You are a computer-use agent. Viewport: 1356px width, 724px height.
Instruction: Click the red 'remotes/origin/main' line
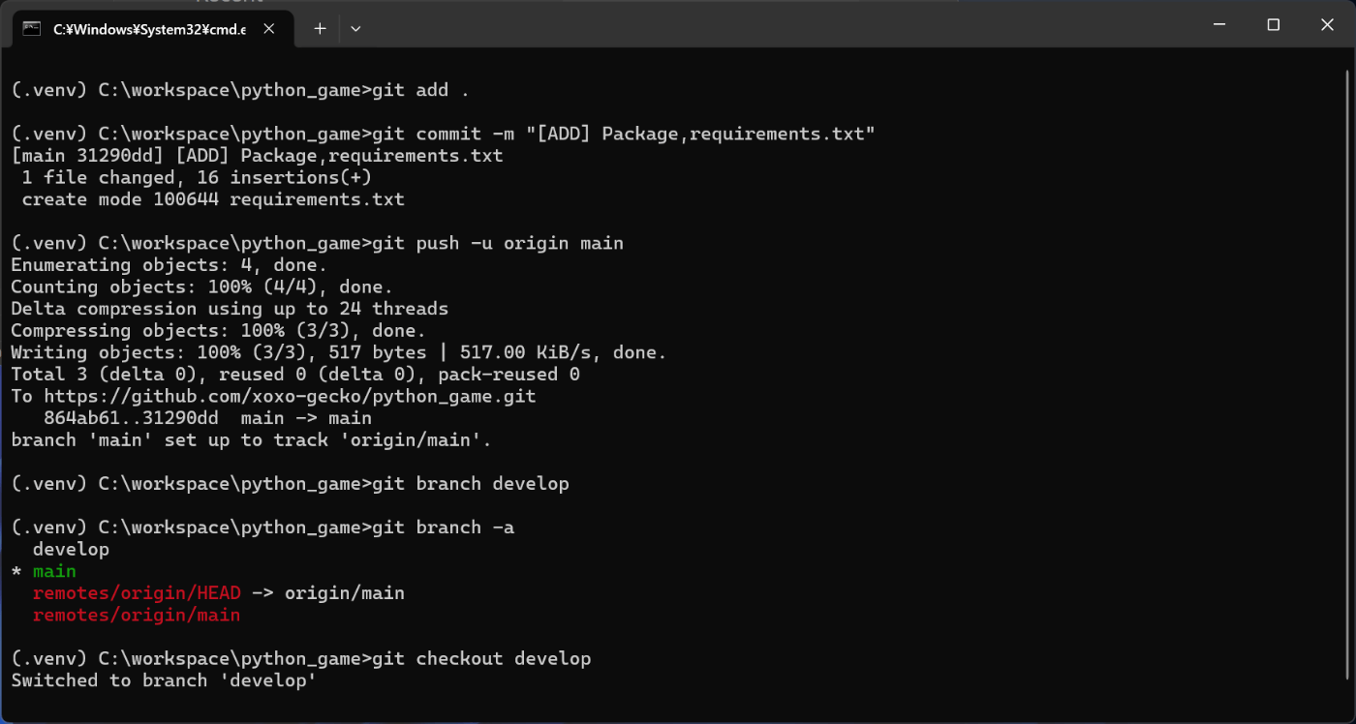point(137,615)
